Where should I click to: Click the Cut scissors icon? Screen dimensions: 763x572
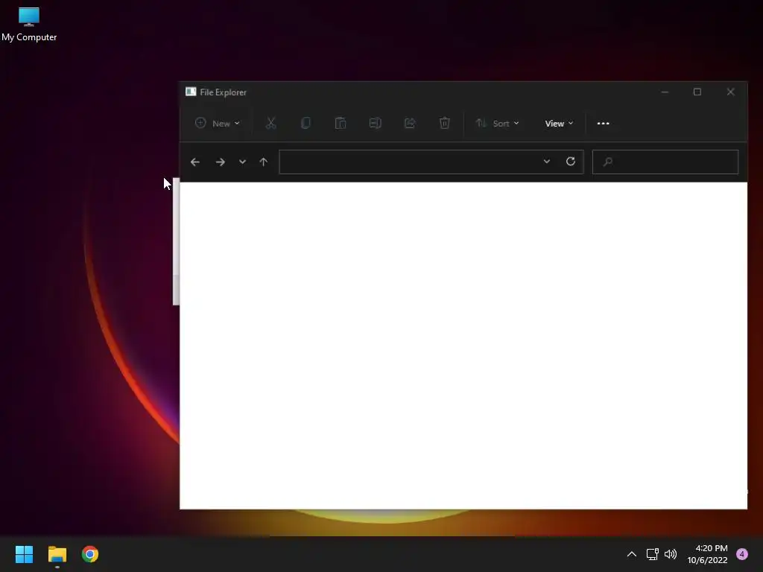pos(271,123)
